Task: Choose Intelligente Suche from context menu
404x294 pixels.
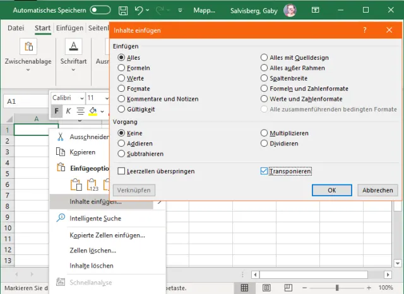Action: point(95,218)
